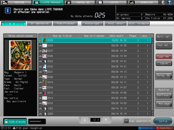
Task: Click the job status icon beside 0322
Action: coord(40,67)
